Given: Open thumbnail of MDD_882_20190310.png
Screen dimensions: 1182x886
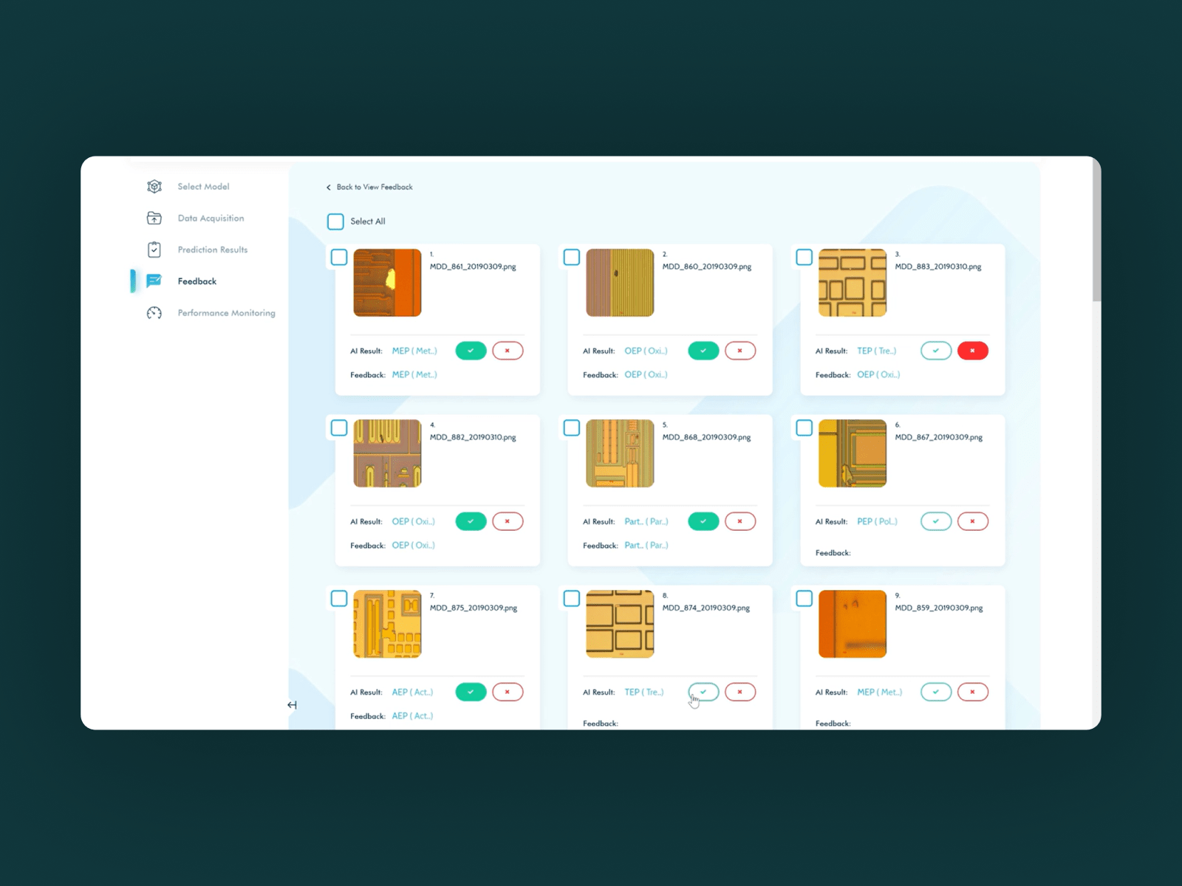Looking at the screenshot, I should point(387,453).
